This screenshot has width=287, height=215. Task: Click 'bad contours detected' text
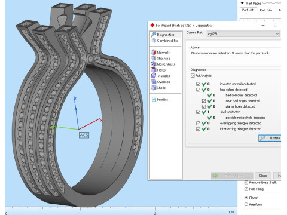point(241,95)
